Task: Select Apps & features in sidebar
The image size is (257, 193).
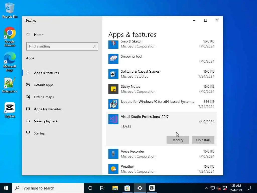Action: coord(46,73)
